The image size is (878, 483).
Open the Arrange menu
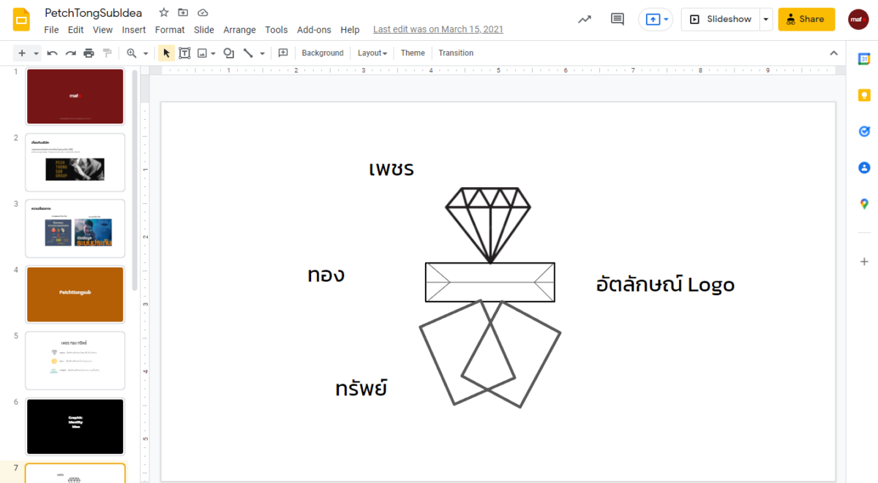click(239, 29)
